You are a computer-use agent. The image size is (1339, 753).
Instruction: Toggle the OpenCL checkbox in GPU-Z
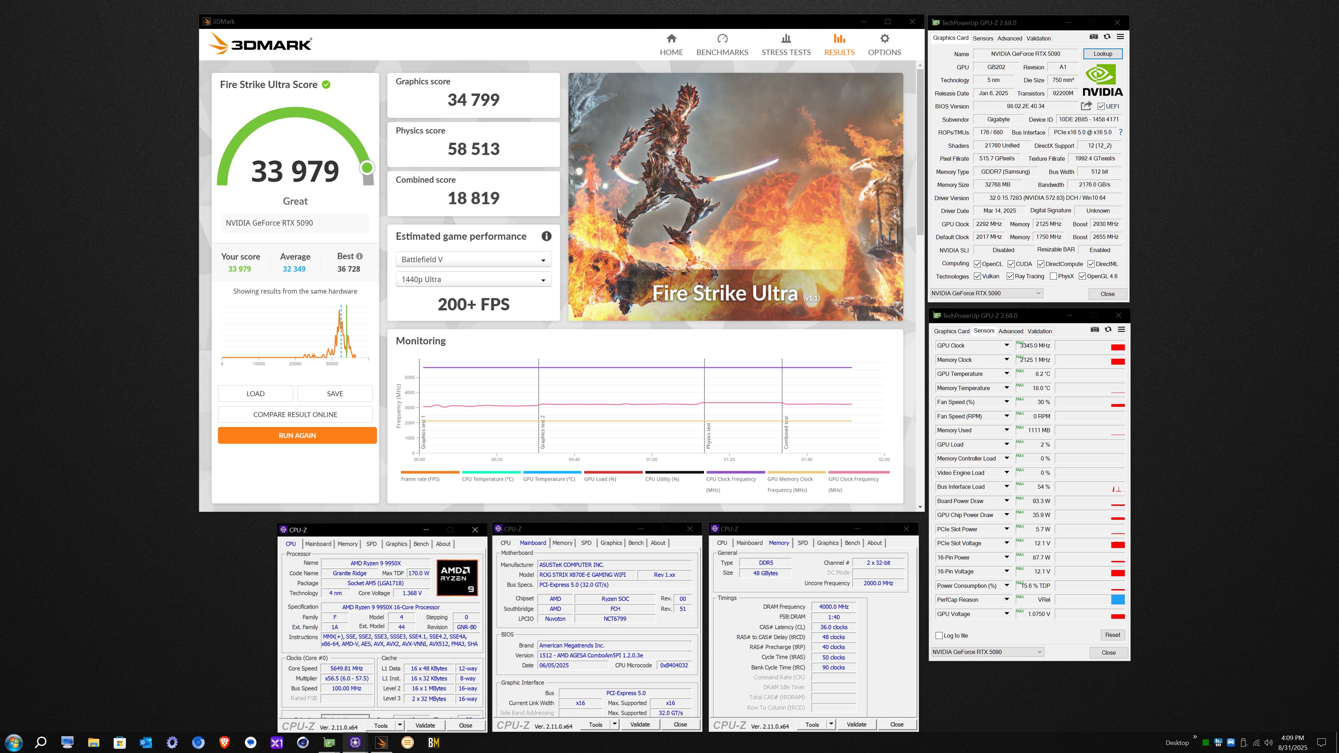point(977,264)
